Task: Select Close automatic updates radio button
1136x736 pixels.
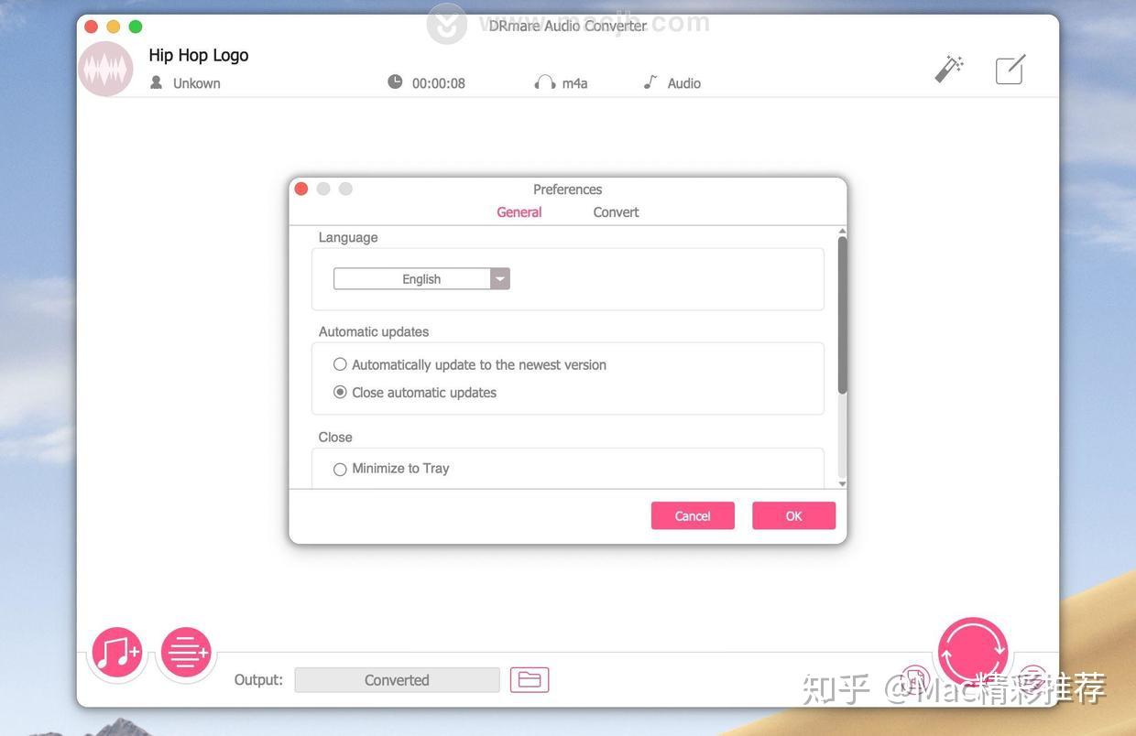Action: pyautogui.click(x=340, y=392)
